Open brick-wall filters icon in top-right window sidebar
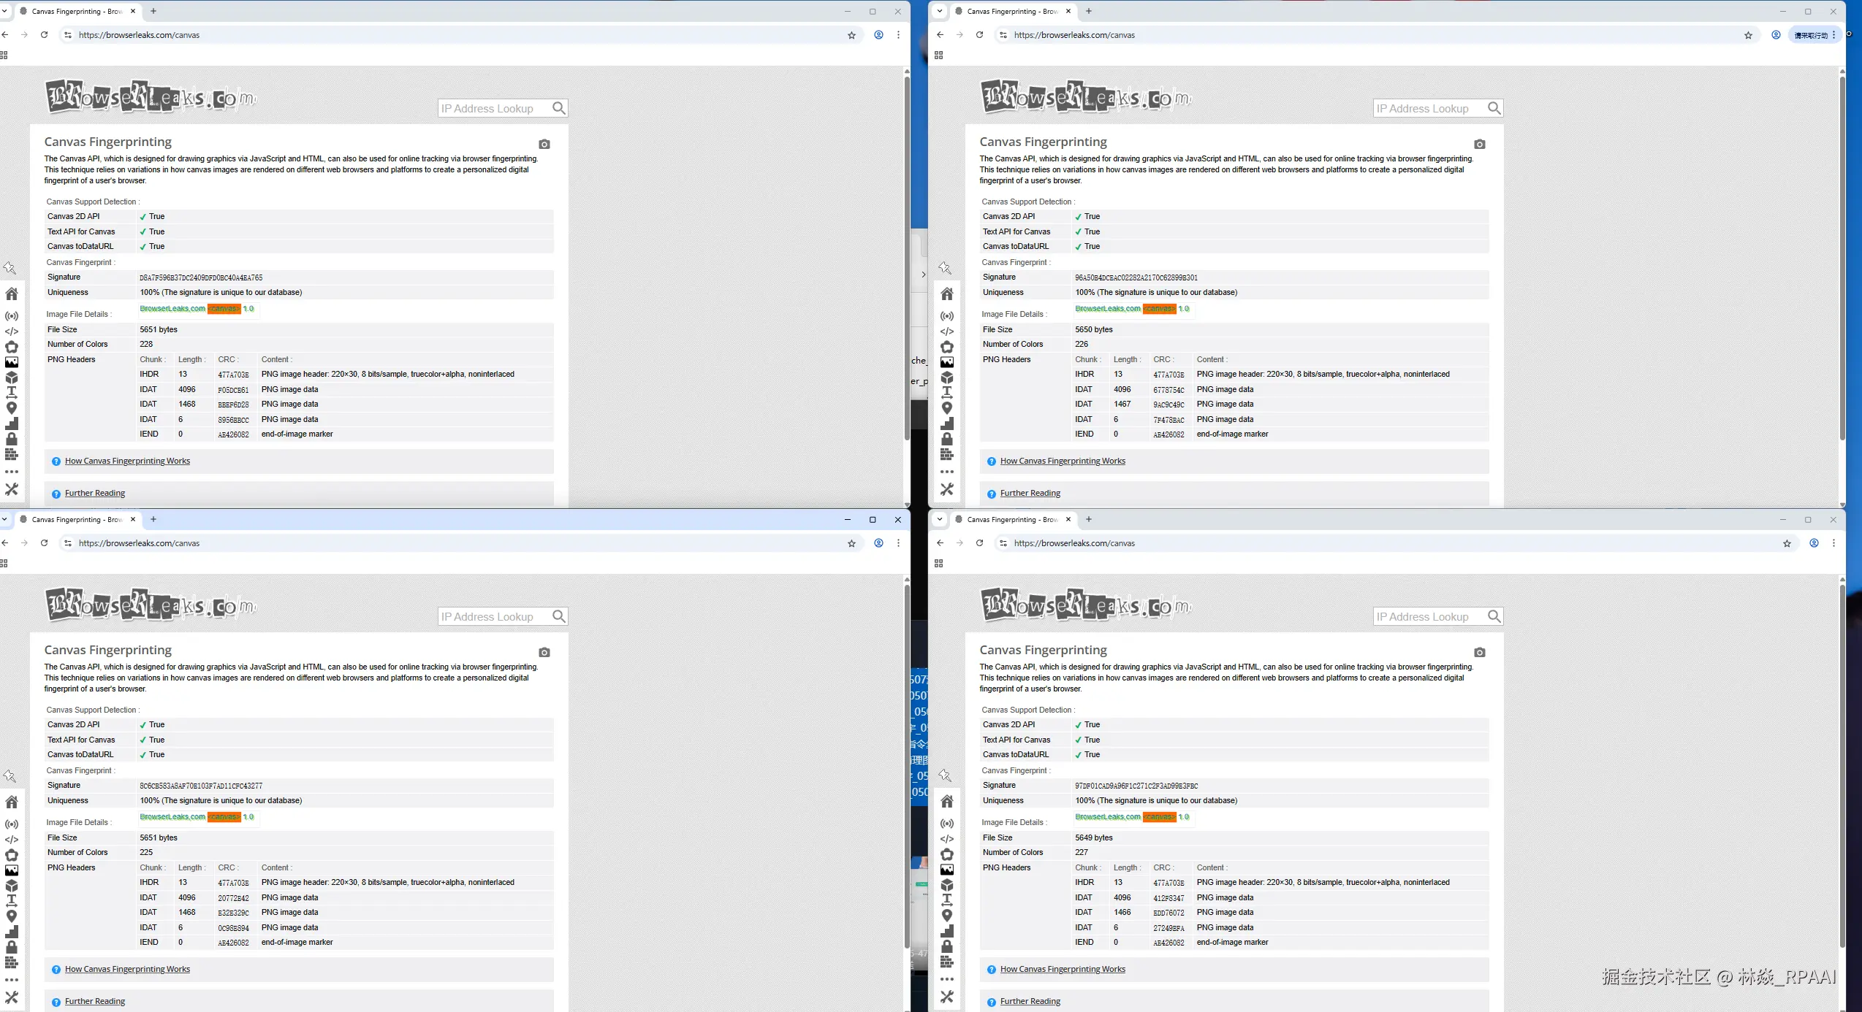 [947, 454]
